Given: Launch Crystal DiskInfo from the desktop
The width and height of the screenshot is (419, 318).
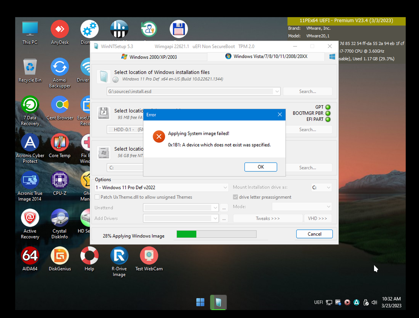Looking at the screenshot, I should coord(60,224).
